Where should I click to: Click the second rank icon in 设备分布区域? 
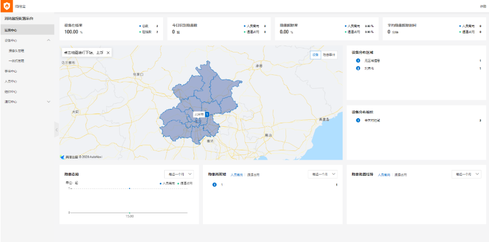[x=358, y=69]
